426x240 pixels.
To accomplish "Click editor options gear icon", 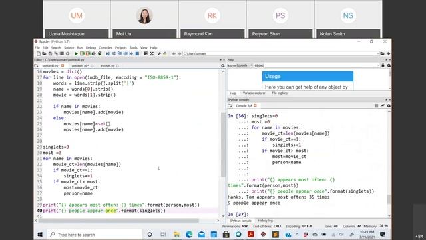I will pyautogui.click(x=223, y=65).
